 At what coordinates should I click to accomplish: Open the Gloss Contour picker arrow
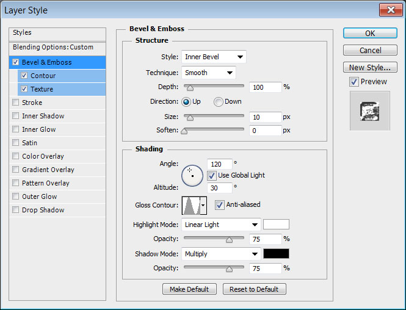(x=203, y=205)
